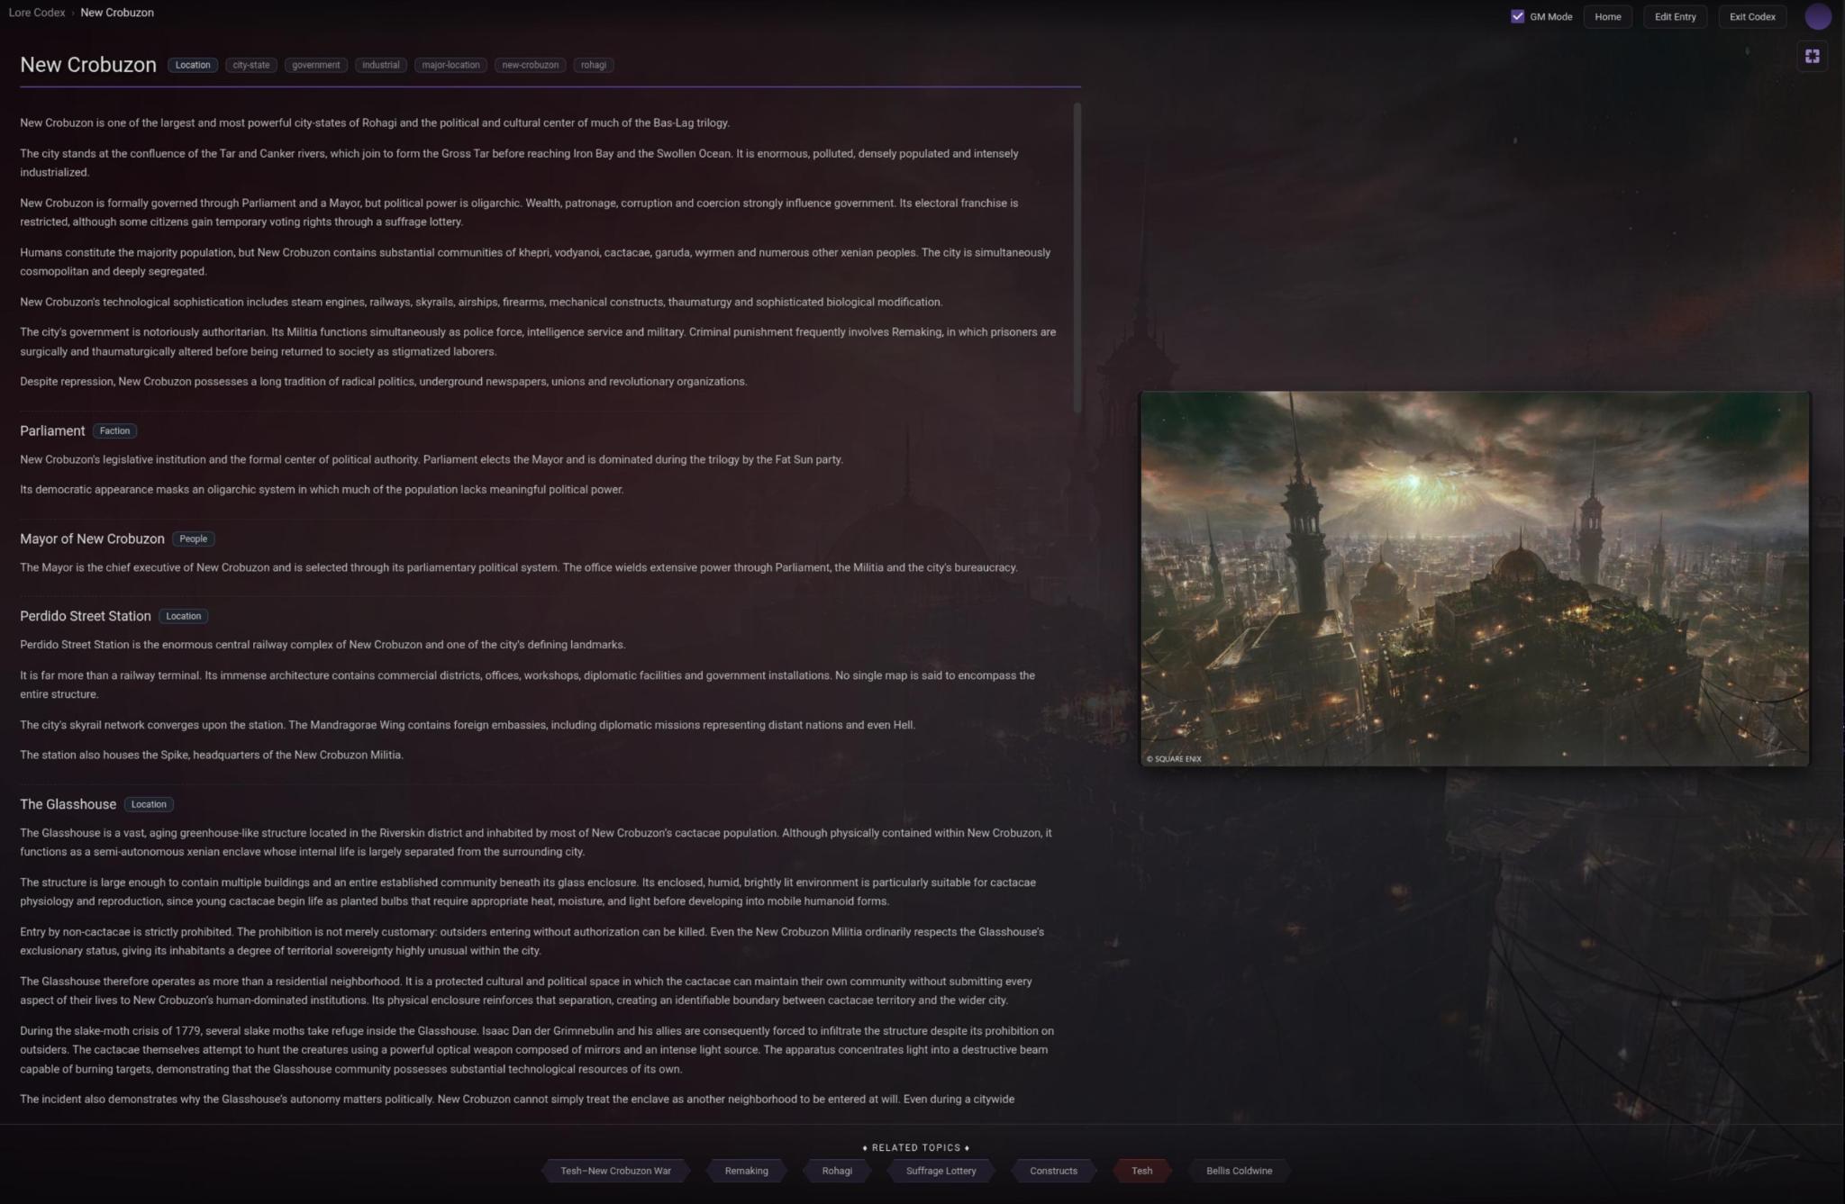Click the Faction badge next to Parliament
This screenshot has height=1204, width=1845.
pos(114,430)
